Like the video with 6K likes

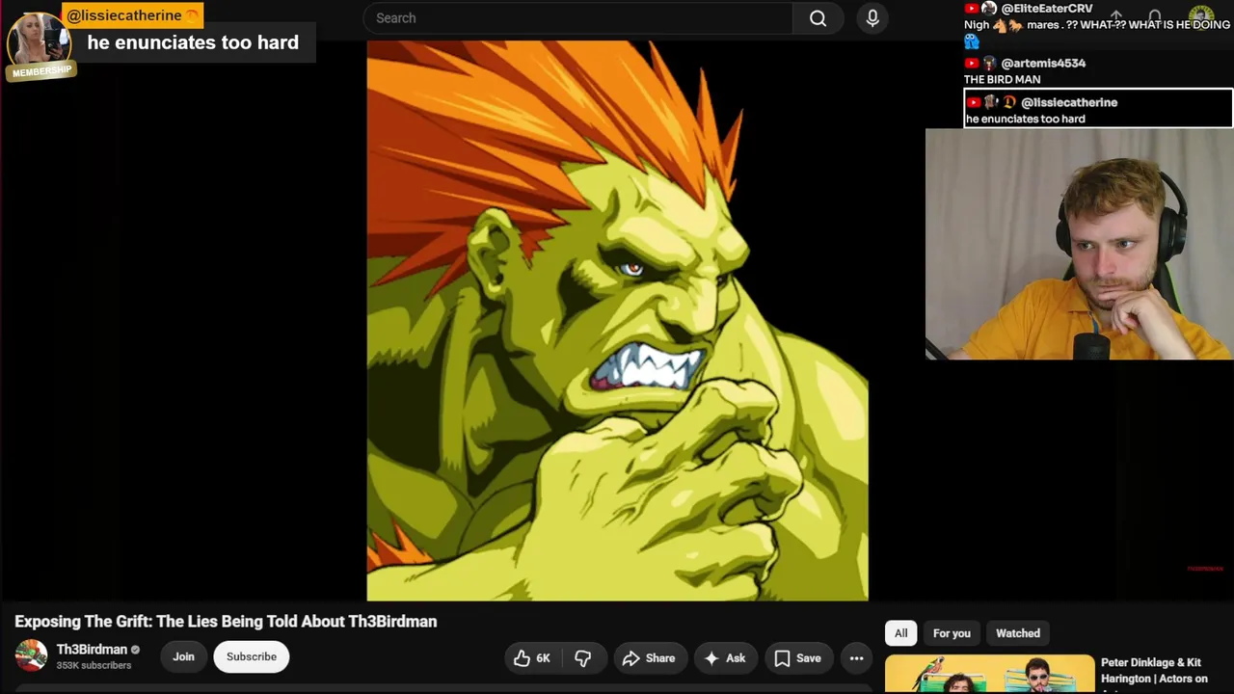[x=531, y=658]
